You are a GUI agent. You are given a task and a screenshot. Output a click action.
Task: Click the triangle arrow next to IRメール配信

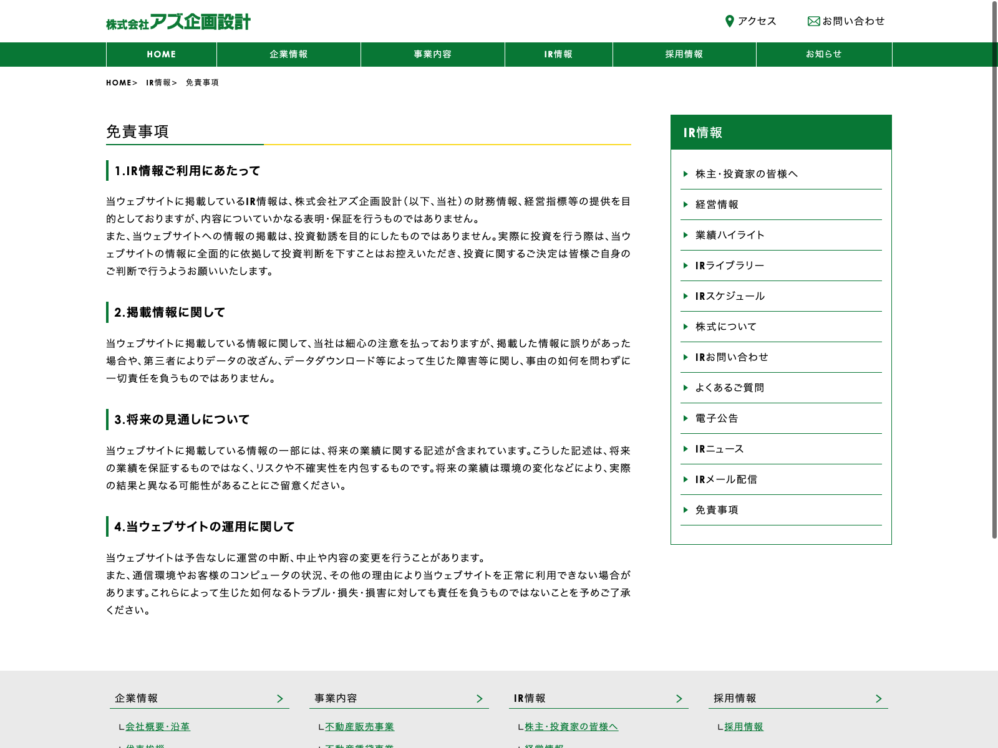[686, 479]
